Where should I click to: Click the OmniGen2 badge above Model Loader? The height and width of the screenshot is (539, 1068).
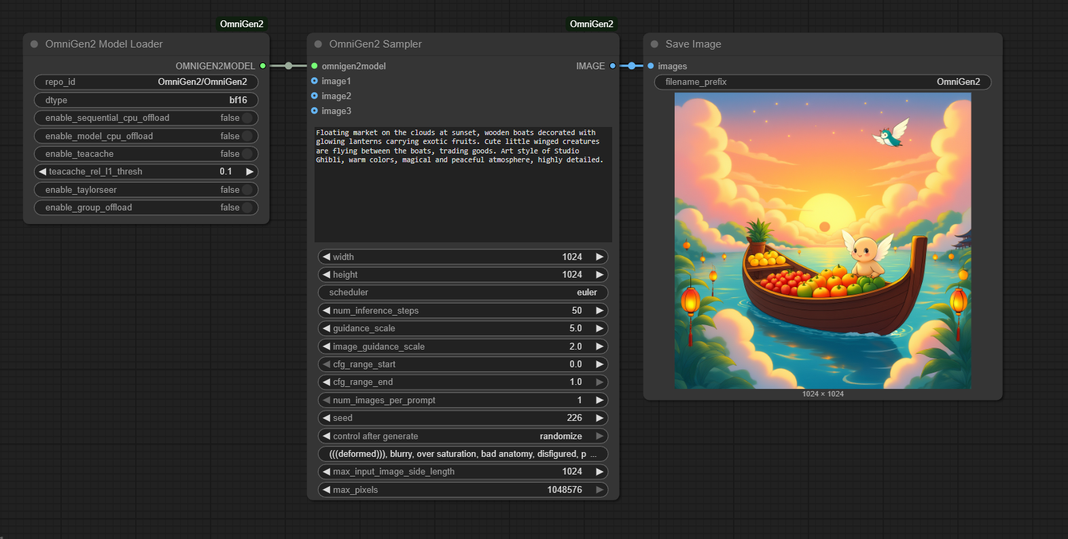point(242,24)
